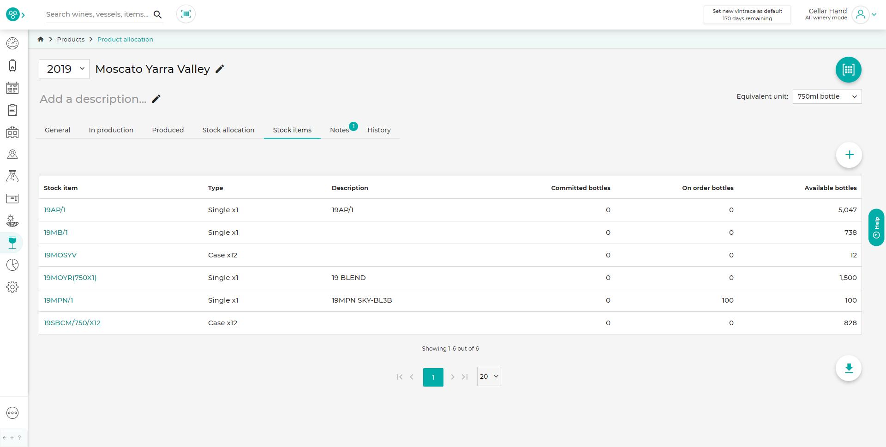
Task: Download the stock items table
Action: pyautogui.click(x=849, y=368)
